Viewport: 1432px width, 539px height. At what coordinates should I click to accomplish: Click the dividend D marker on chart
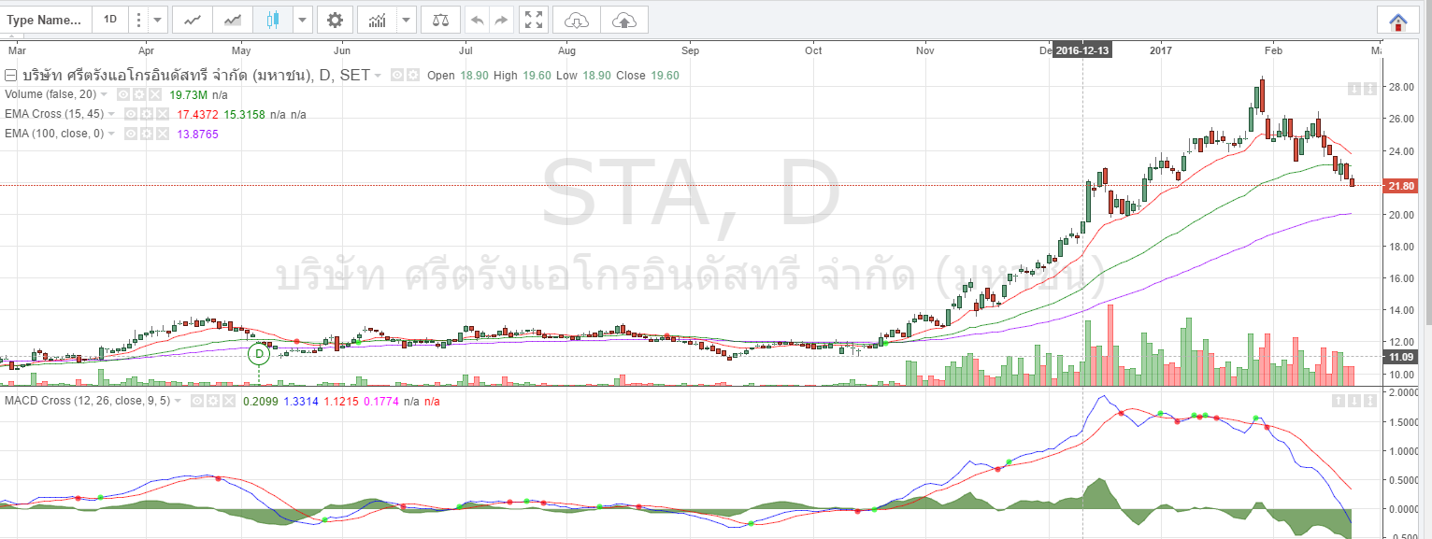click(x=260, y=354)
